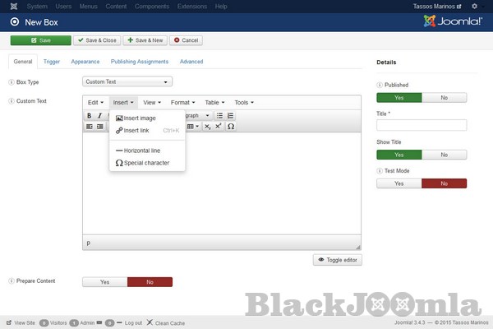This screenshot has width=493, height=329.
Task: Expand the Table editor menu
Action: click(x=214, y=103)
